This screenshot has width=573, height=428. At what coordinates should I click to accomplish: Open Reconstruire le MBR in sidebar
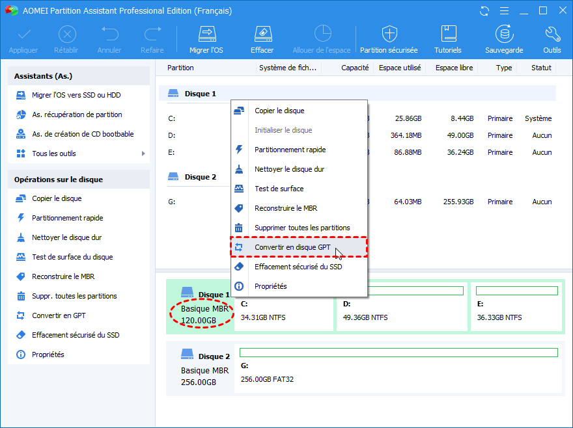tap(63, 276)
